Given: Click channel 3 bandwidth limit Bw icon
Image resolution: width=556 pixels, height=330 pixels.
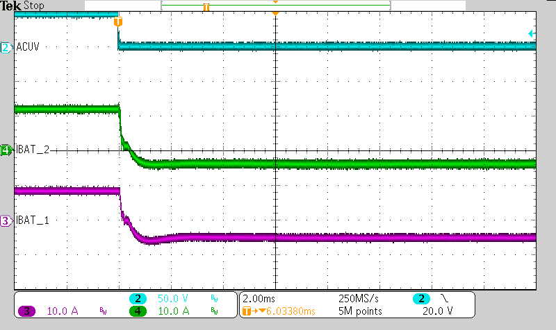Looking at the screenshot, I should (103, 311).
